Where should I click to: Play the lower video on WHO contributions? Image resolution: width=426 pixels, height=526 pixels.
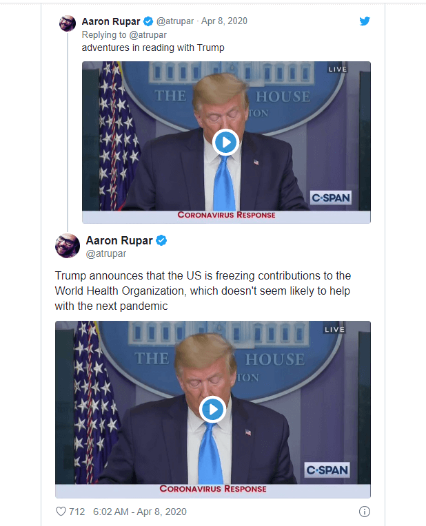click(212, 409)
